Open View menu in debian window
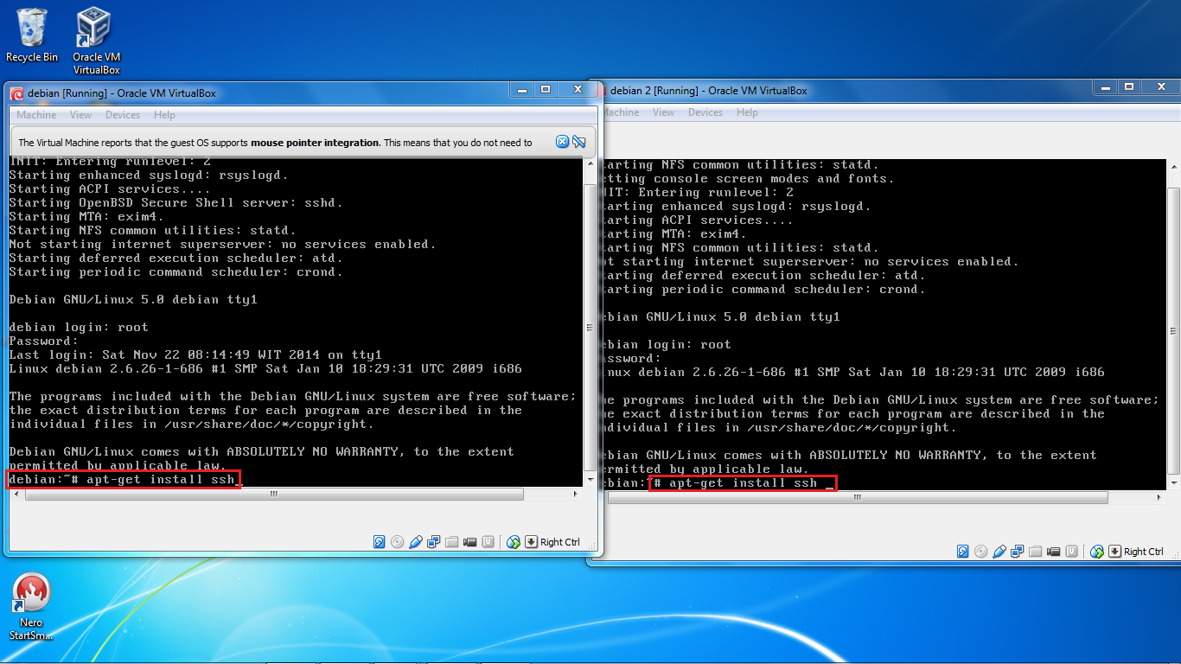The image size is (1181, 664). 81,115
